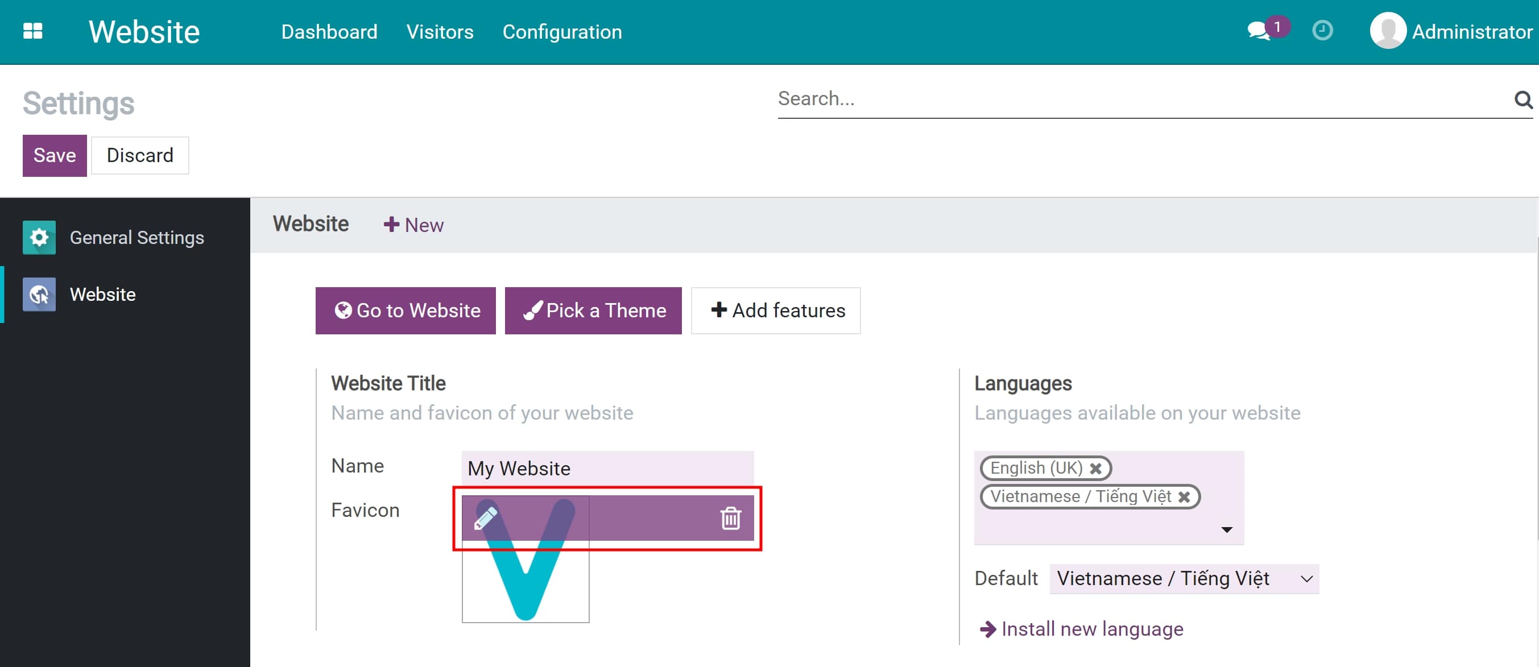The height and width of the screenshot is (667, 1539).
Task: Click the Install new language link
Action: click(x=1091, y=629)
